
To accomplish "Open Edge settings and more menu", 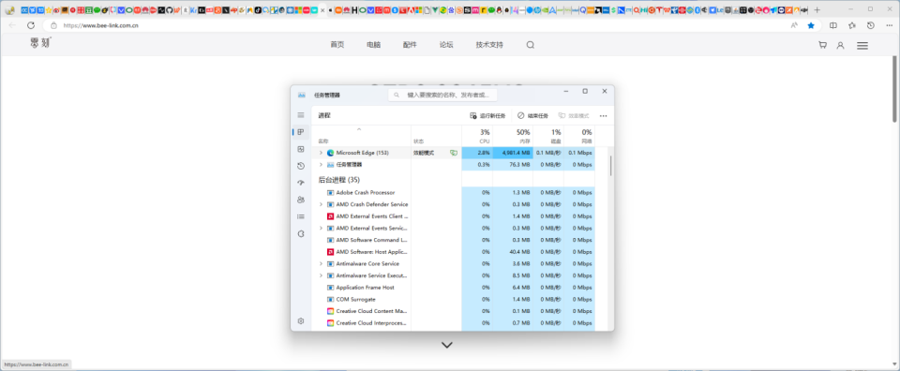I will tap(888, 25).
